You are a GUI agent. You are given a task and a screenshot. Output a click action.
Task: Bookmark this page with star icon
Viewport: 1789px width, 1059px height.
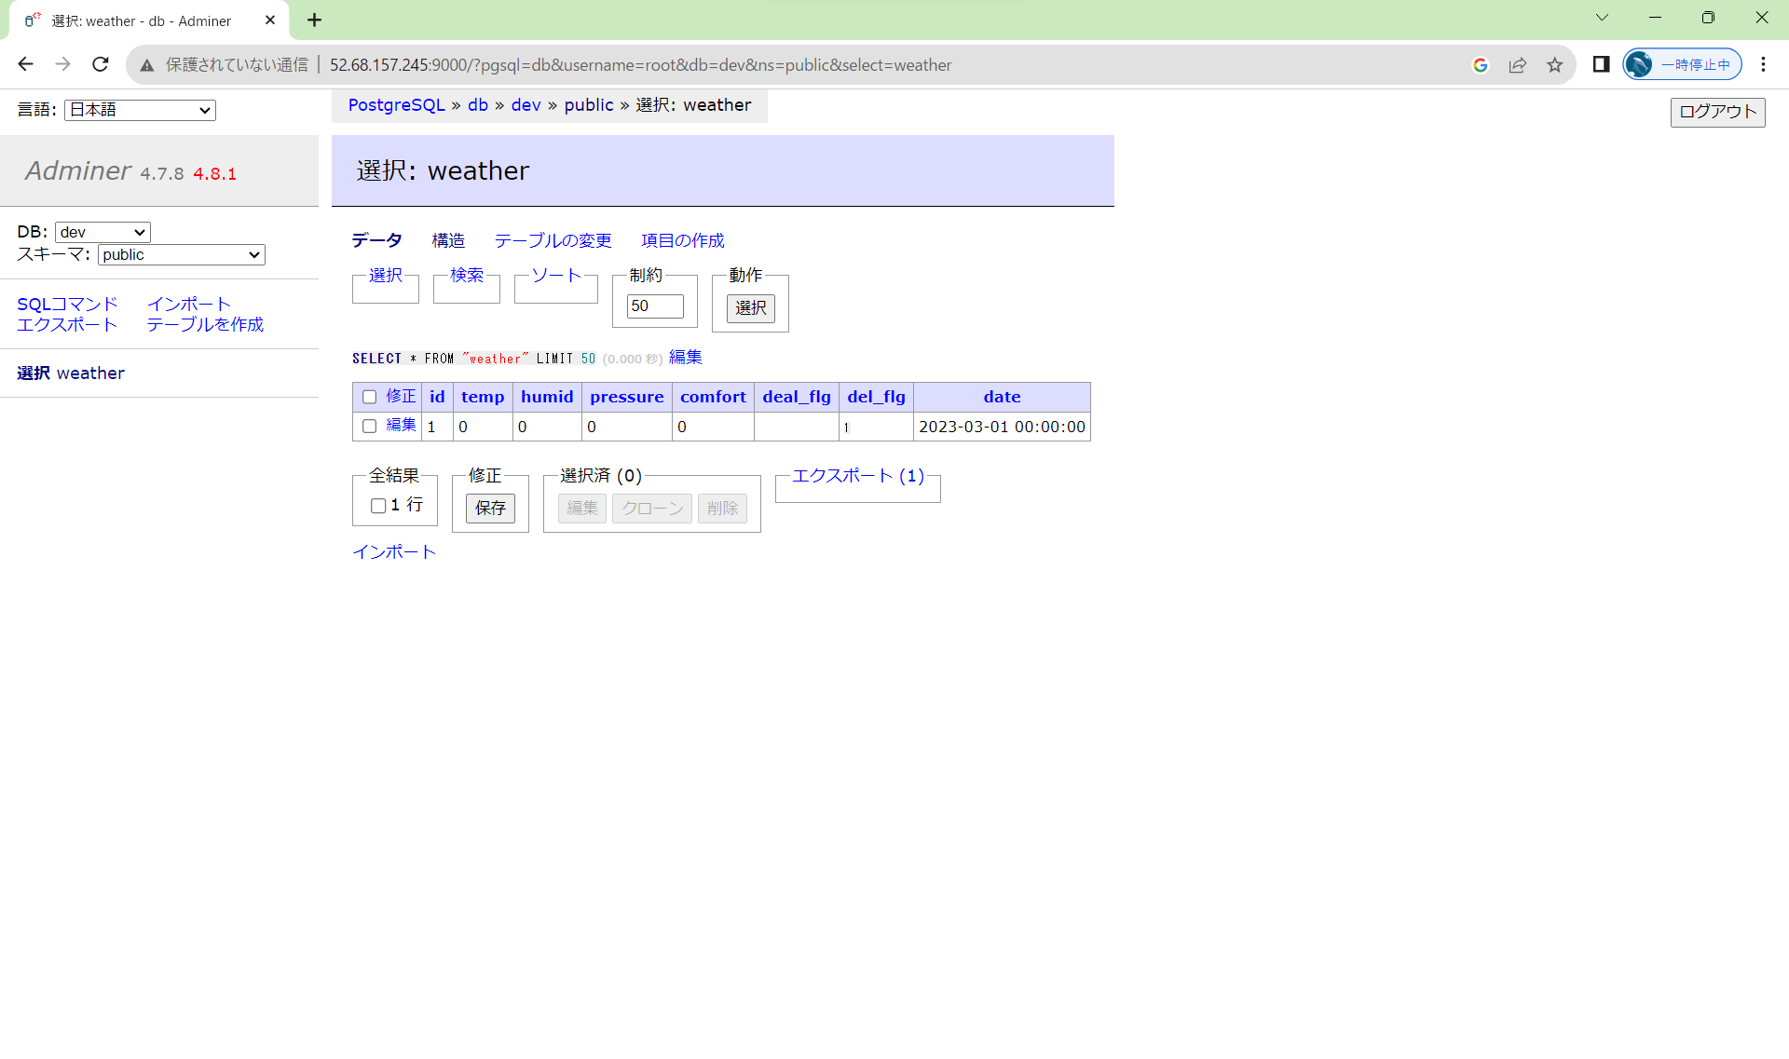click(1554, 65)
